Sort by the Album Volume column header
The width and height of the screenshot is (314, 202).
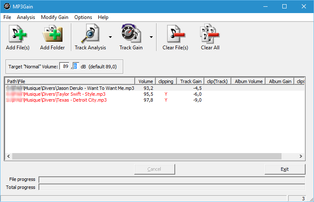point(248,81)
